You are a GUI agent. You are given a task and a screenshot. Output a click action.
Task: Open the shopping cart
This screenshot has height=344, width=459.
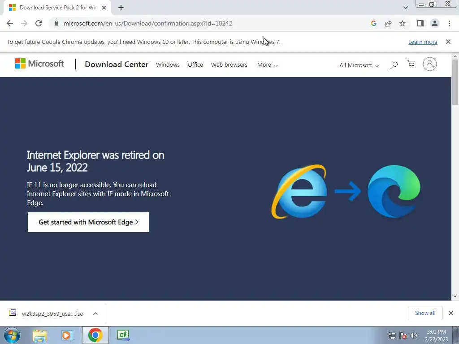[411, 64]
